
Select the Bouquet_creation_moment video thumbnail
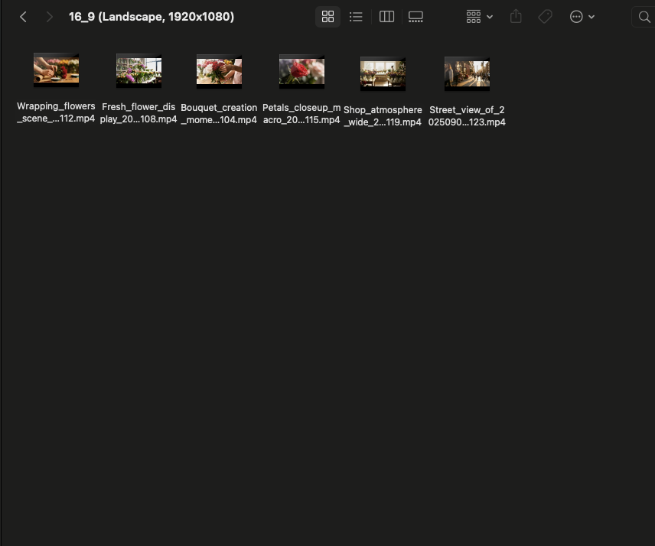click(219, 72)
